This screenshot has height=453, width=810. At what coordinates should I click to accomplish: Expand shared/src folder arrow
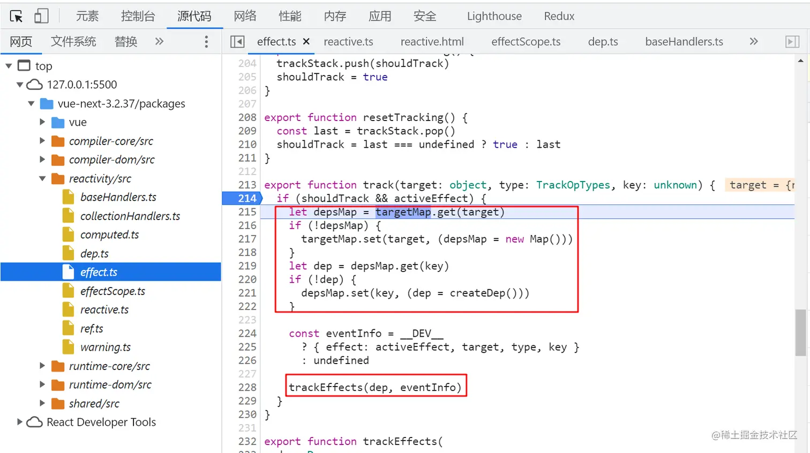point(42,403)
